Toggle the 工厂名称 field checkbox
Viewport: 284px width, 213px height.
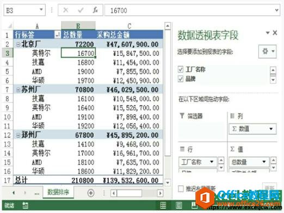pos(181,69)
